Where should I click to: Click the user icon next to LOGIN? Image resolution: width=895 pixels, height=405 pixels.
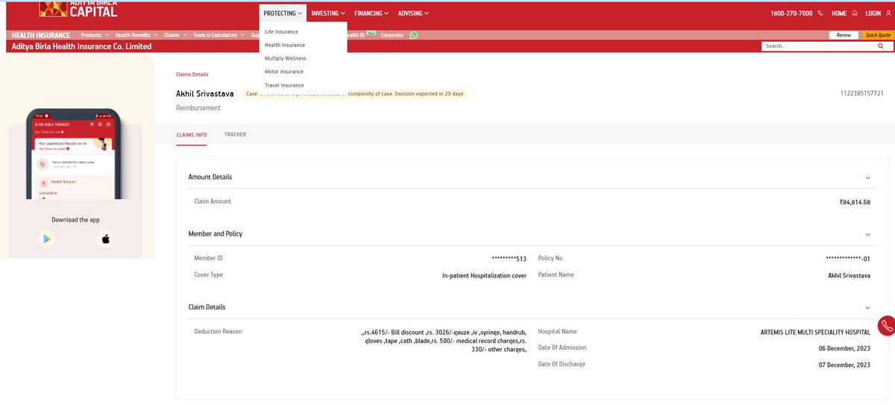pyautogui.click(x=888, y=13)
